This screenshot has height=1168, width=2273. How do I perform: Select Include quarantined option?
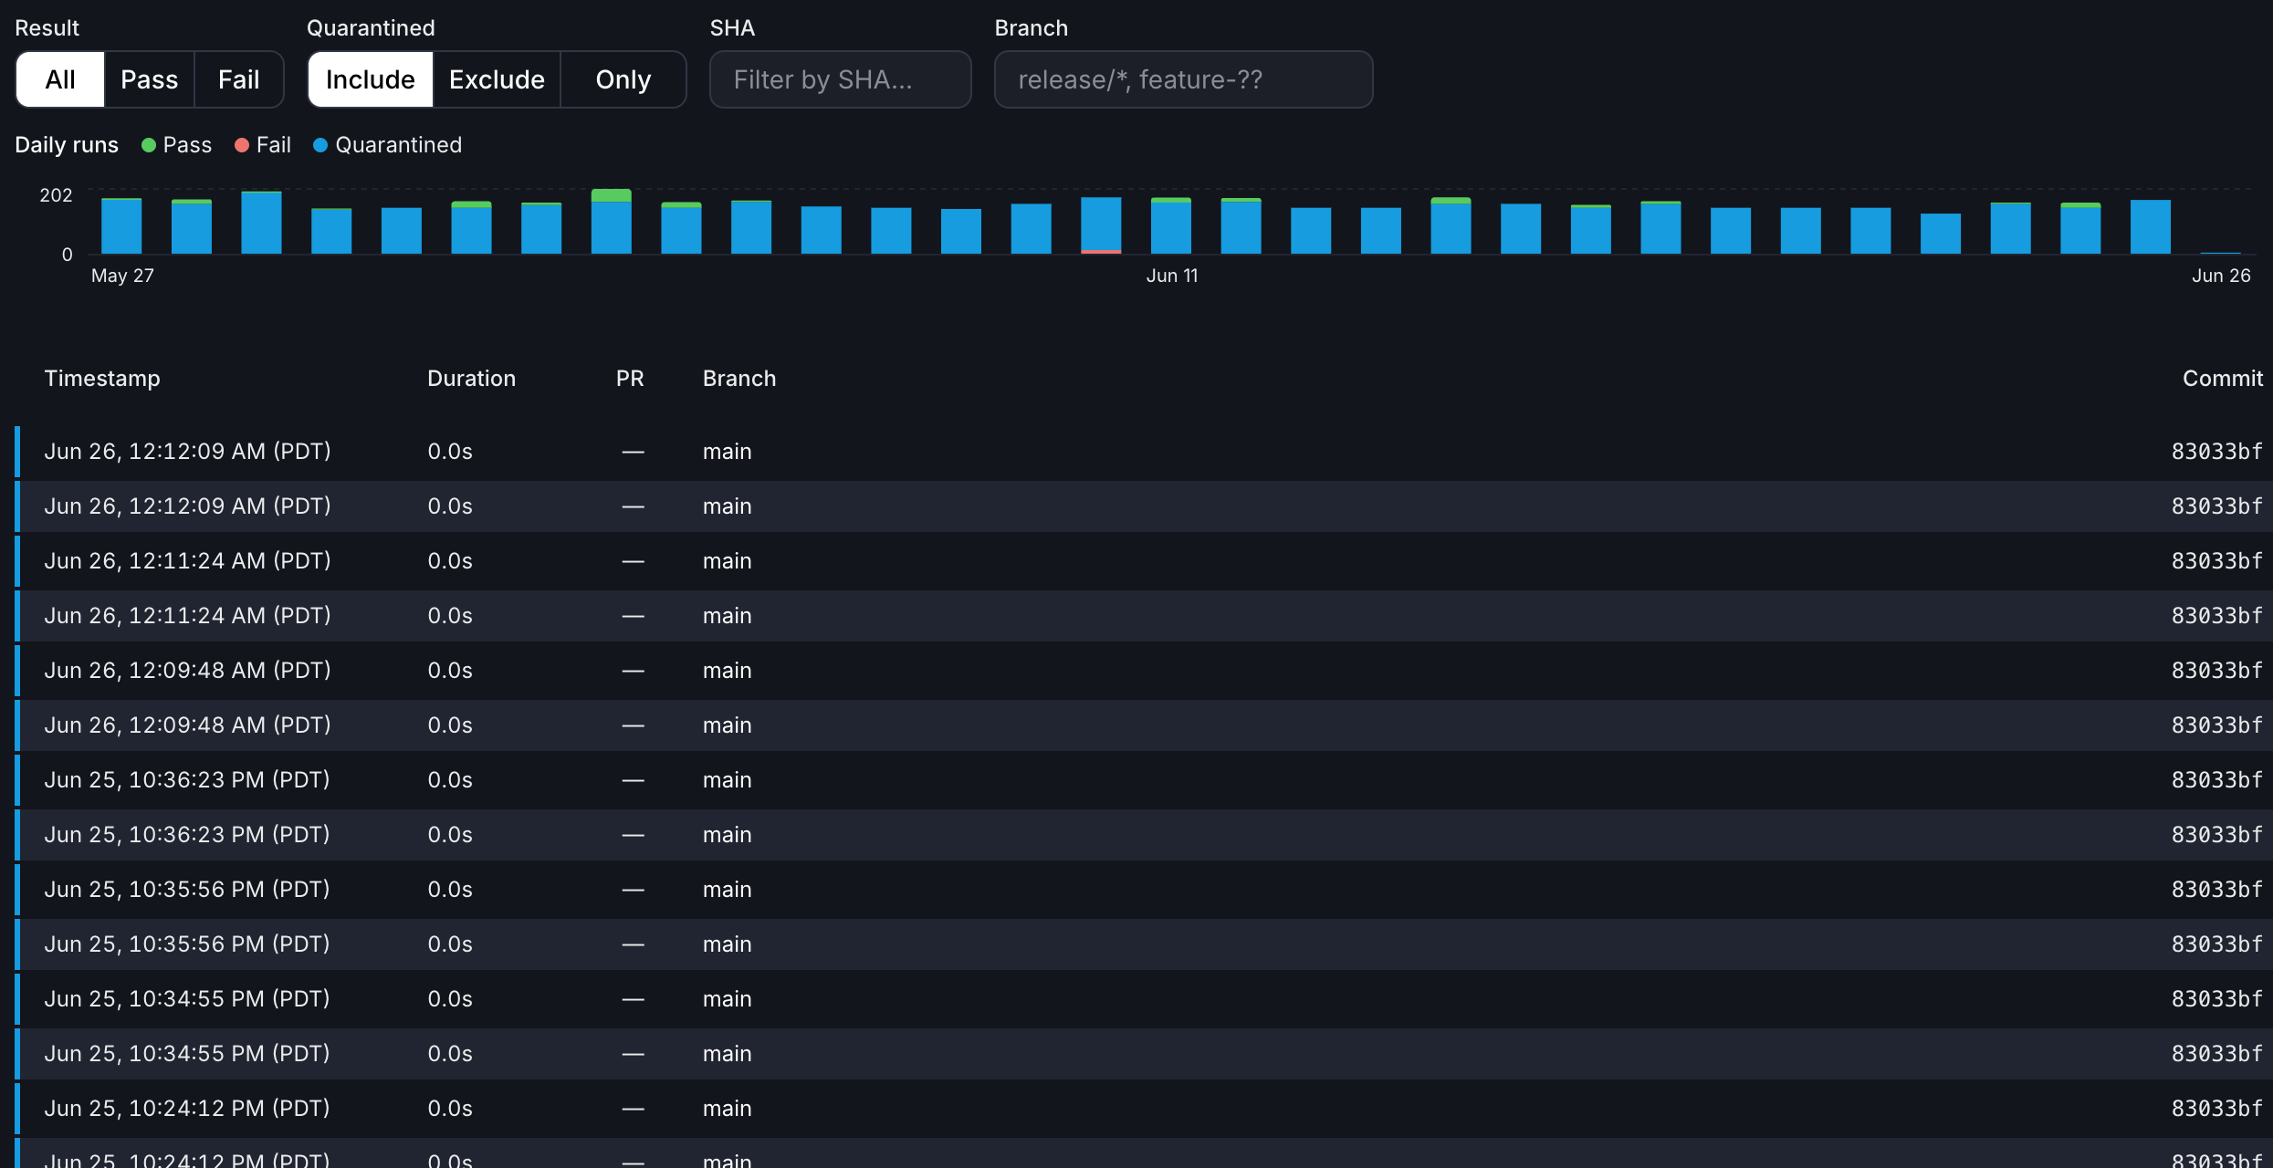[370, 79]
